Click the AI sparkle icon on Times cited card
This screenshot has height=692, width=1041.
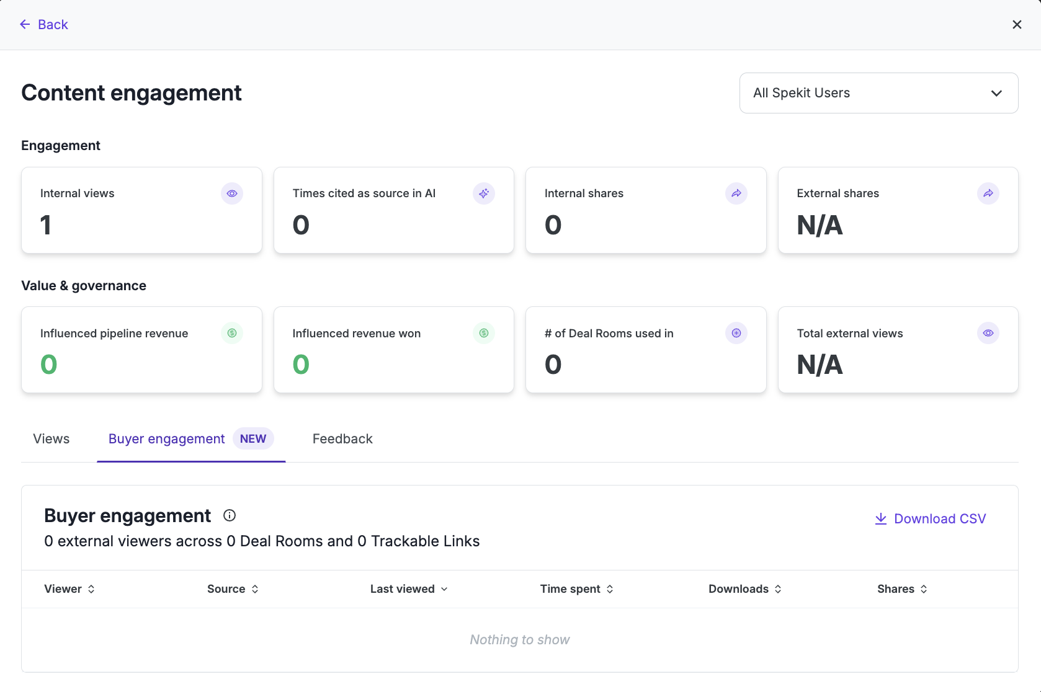[x=484, y=193]
